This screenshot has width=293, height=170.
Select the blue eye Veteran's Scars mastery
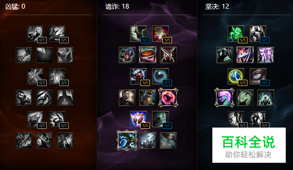(258, 76)
